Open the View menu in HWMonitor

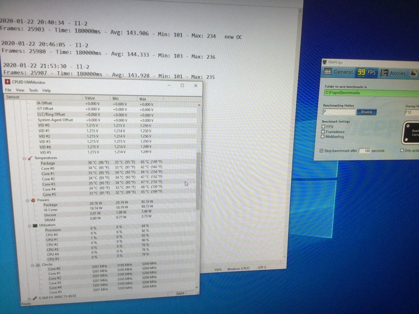click(x=20, y=90)
